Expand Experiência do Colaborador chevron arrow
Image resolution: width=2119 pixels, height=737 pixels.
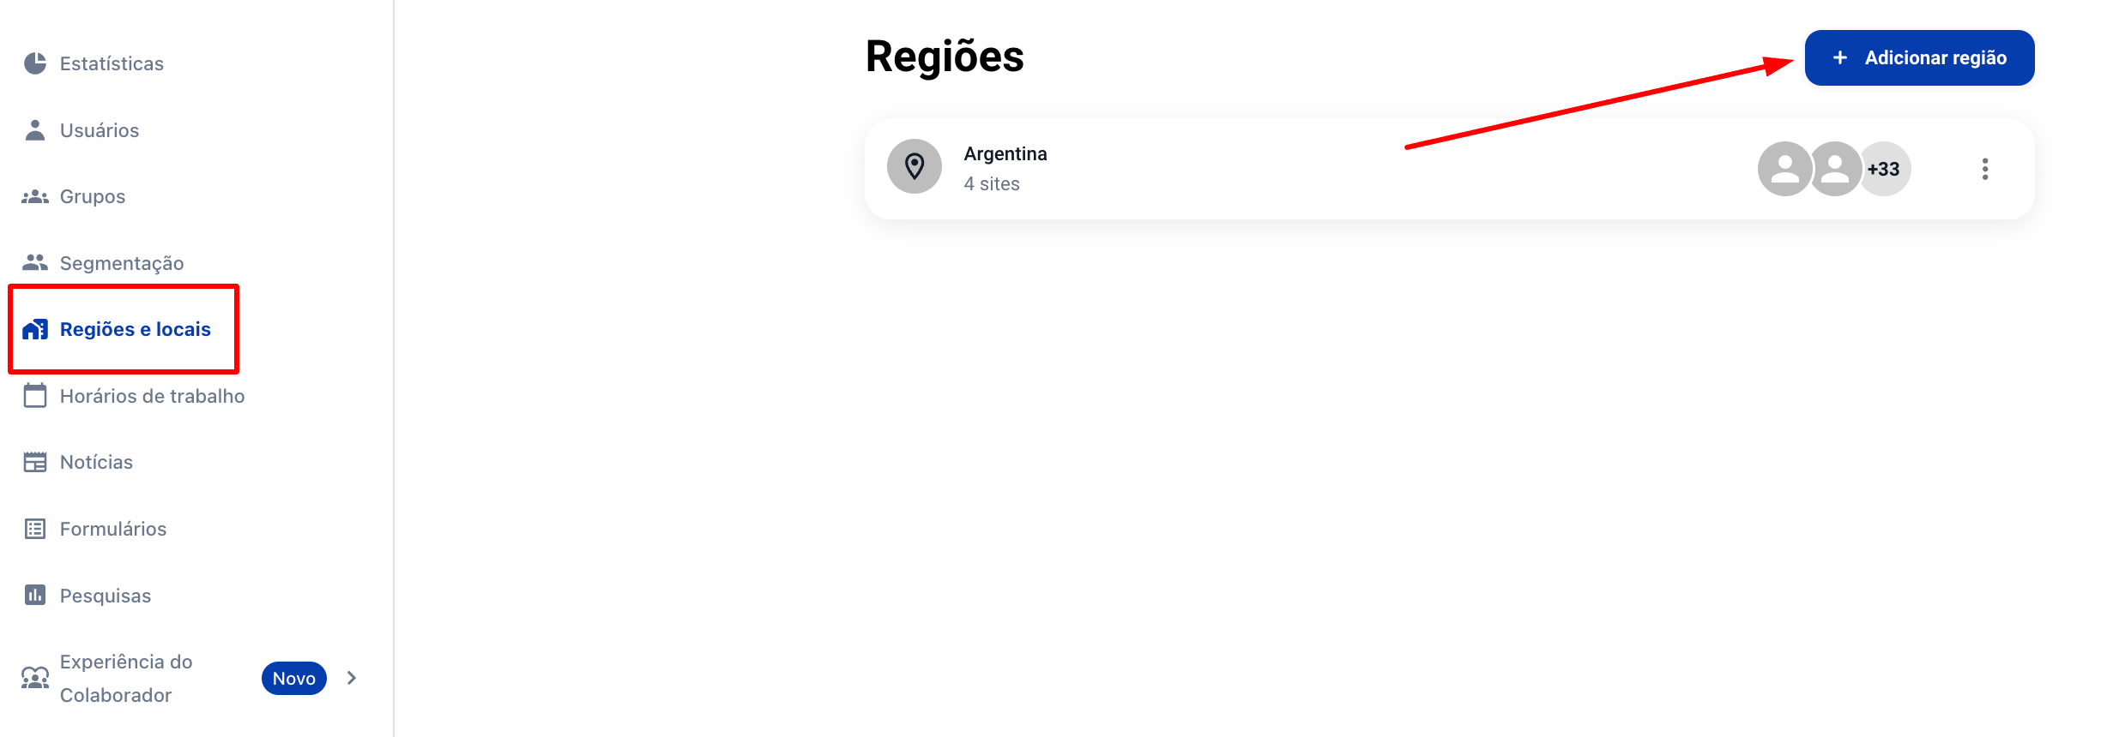click(x=351, y=678)
